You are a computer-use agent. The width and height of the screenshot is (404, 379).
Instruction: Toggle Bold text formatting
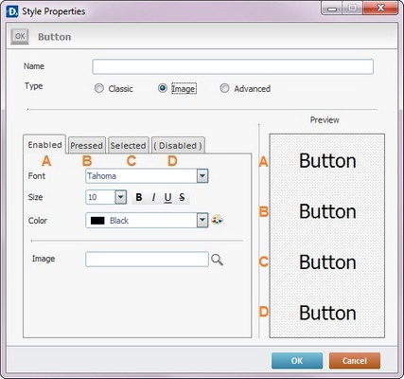(139, 197)
